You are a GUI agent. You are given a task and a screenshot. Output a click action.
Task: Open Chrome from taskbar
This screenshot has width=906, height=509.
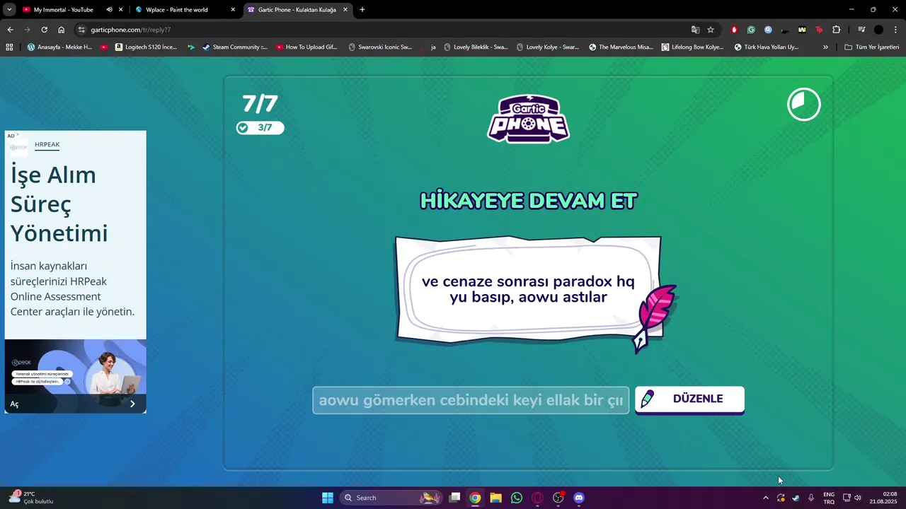point(475,498)
